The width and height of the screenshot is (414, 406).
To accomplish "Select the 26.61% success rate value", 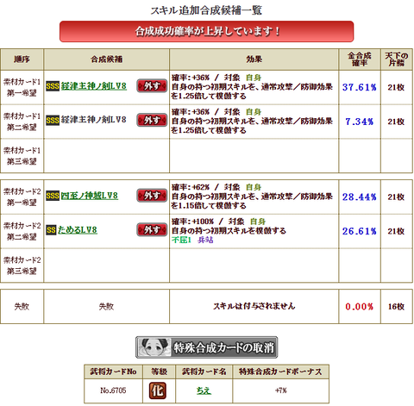I will coord(360,231).
